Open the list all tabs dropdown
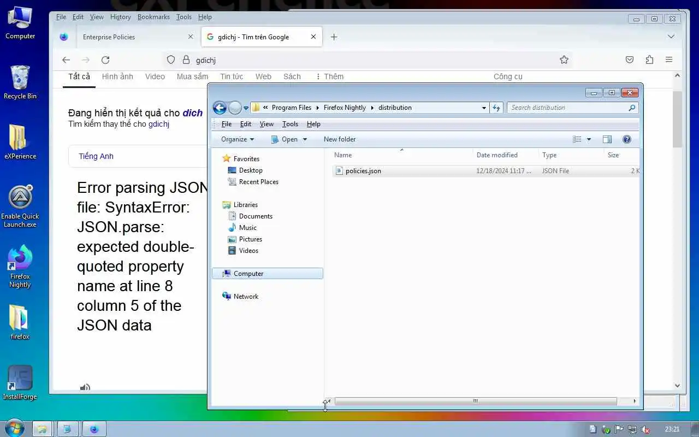Image resolution: width=699 pixels, height=437 pixels. 671,37
